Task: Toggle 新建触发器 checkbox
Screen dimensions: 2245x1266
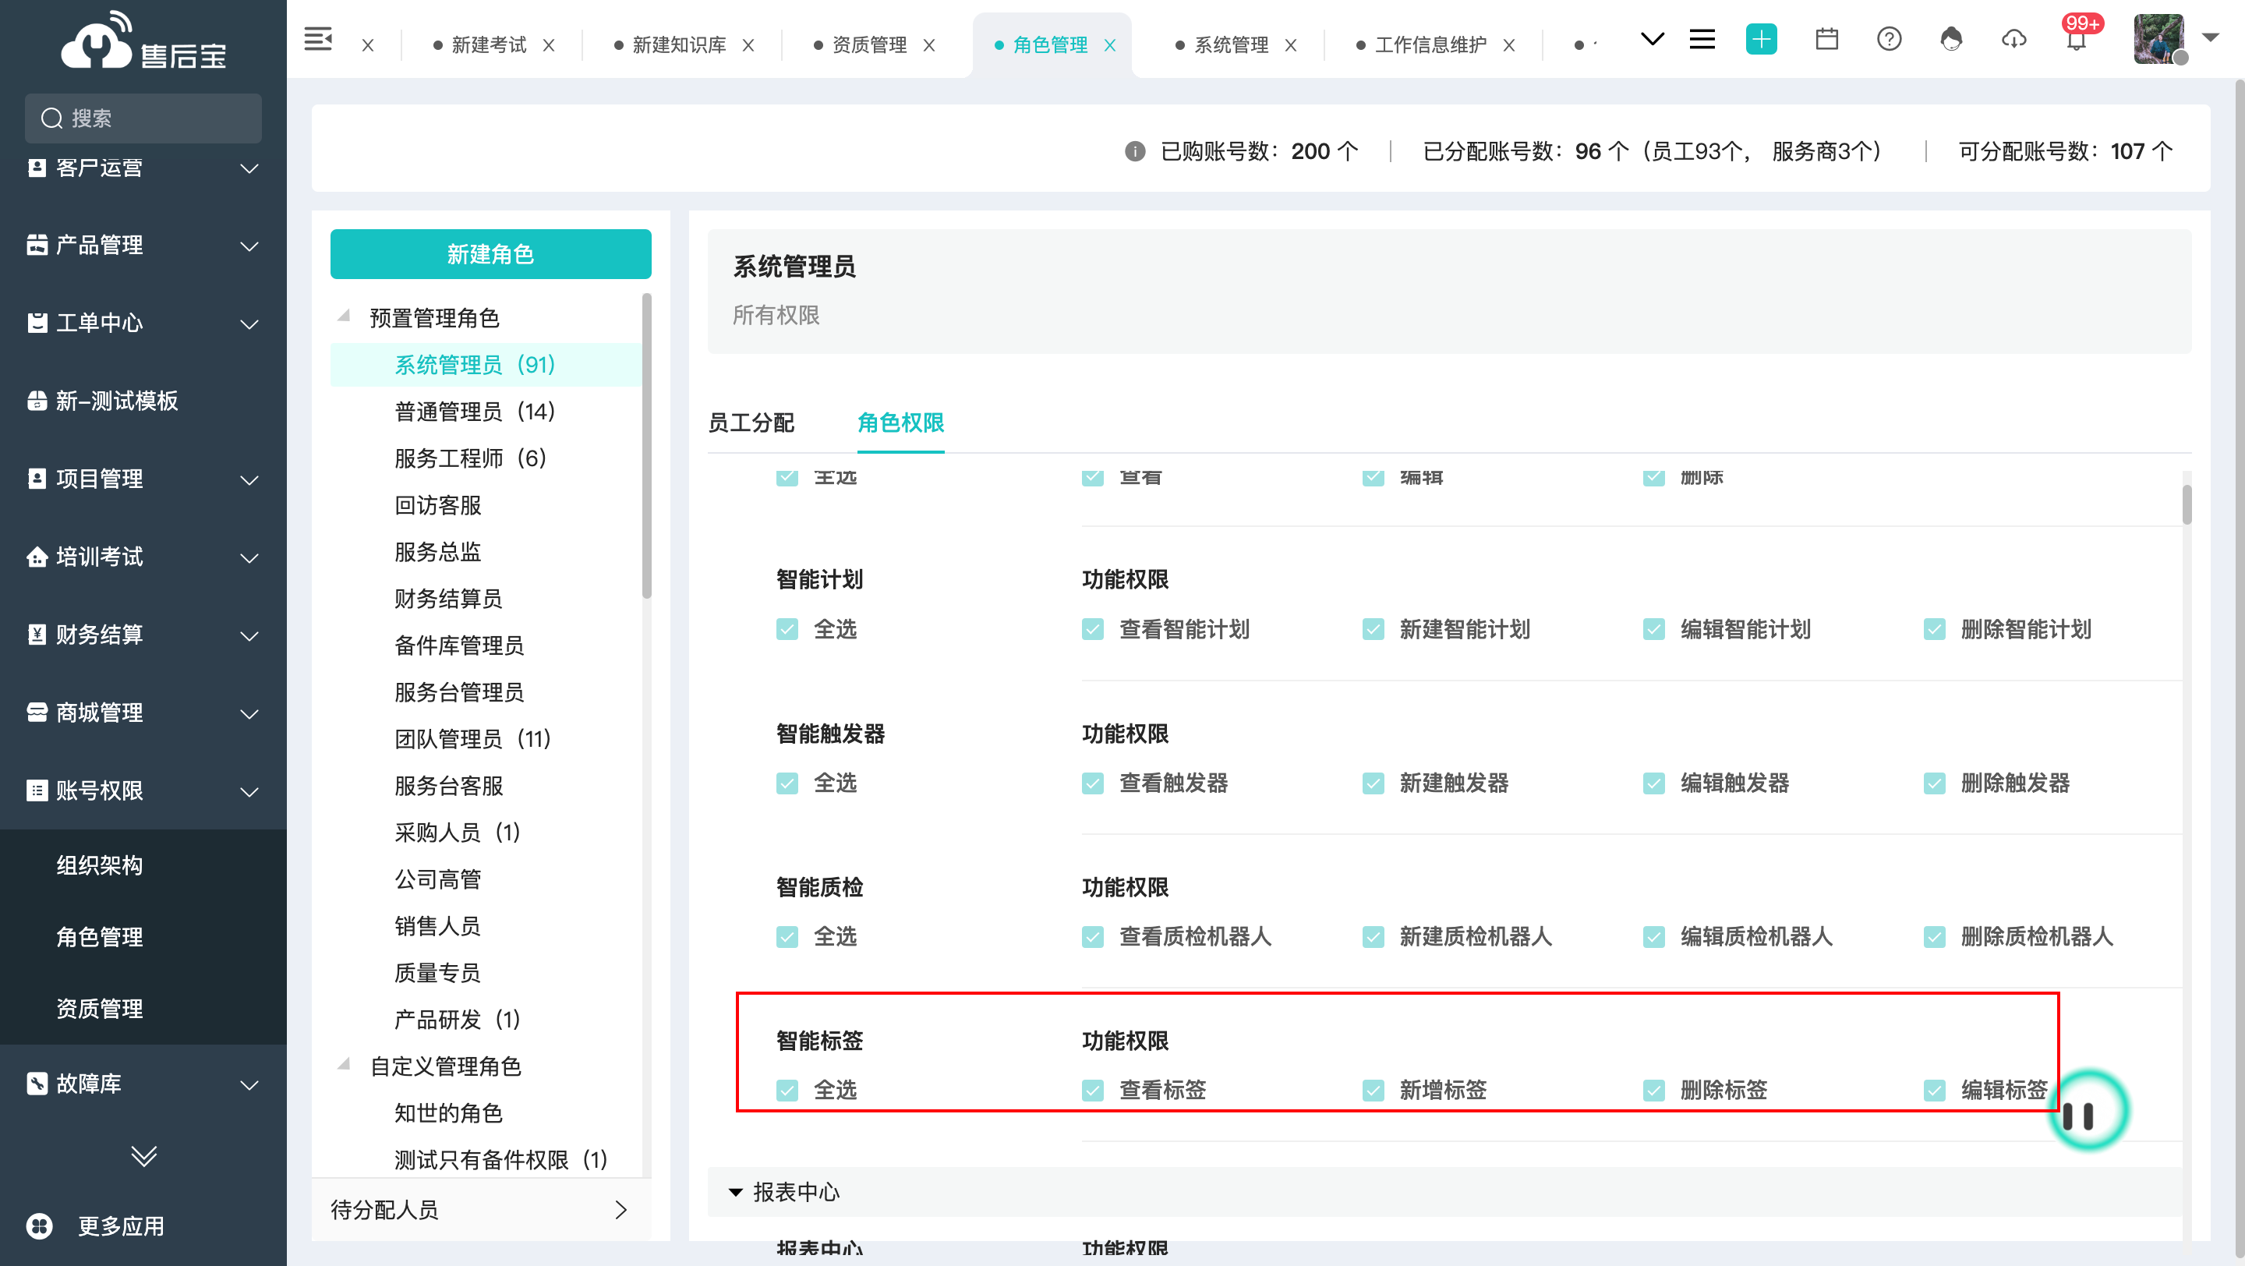Action: (x=1373, y=783)
